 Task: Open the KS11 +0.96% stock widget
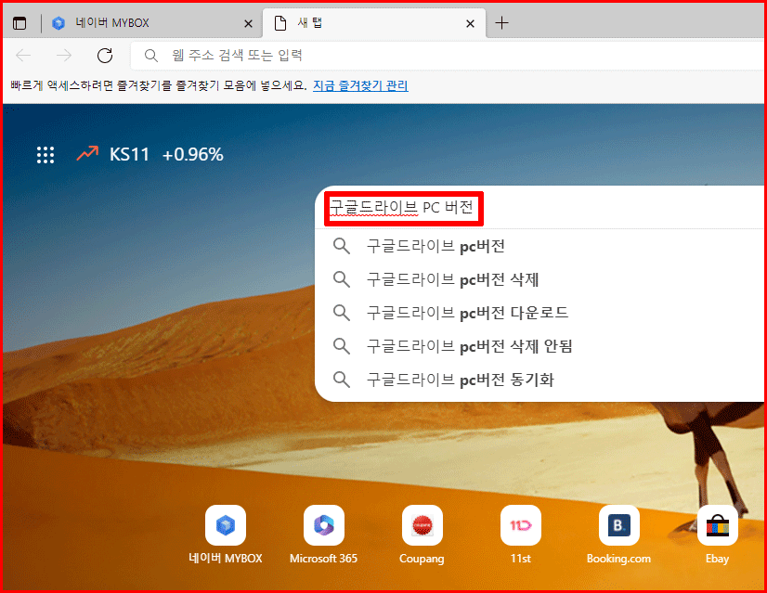pyautogui.click(x=149, y=154)
